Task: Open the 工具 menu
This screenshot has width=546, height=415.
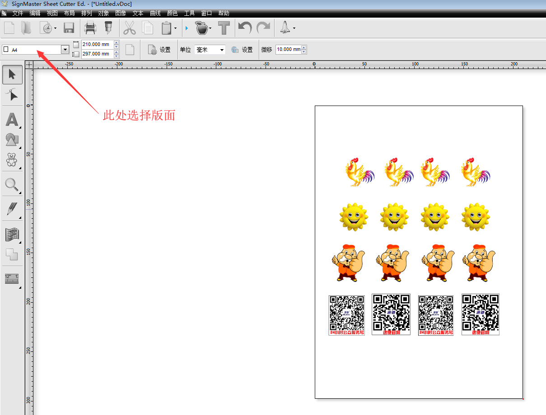Action: tap(189, 14)
